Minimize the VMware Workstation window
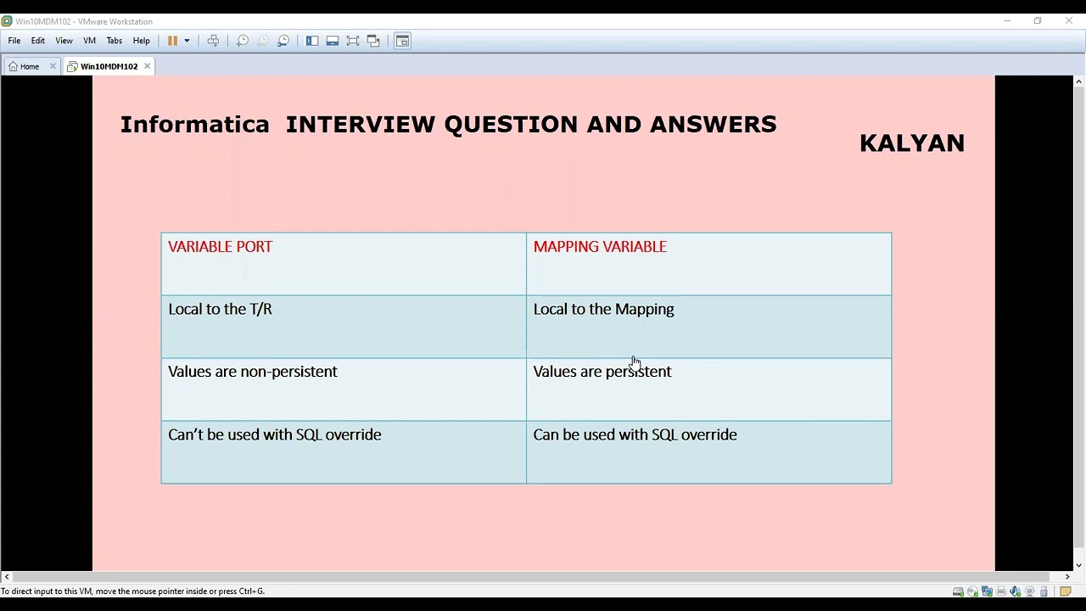The height and width of the screenshot is (611, 1086). (x=1007, y=21)
